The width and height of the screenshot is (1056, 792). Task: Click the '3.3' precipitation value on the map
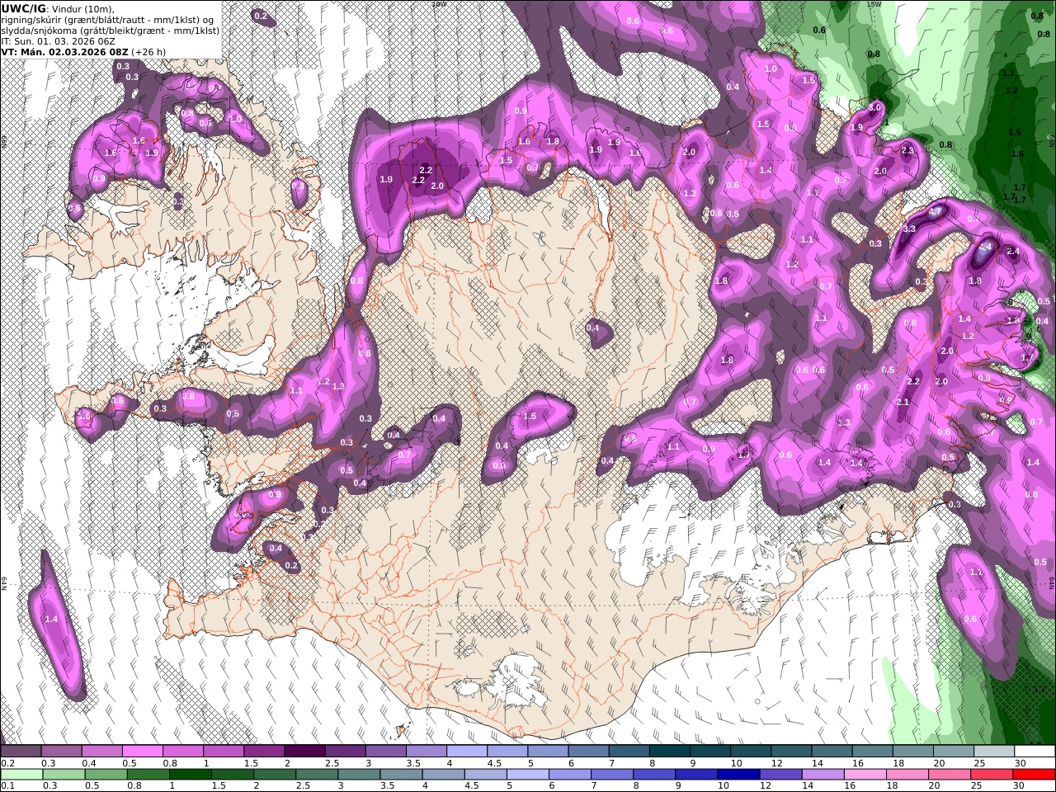tap(909, 229)
